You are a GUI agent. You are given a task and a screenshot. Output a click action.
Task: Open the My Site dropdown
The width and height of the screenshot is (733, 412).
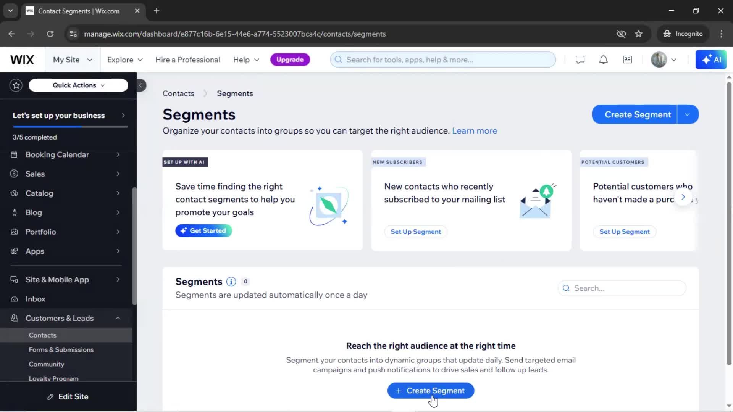[73, 60]
